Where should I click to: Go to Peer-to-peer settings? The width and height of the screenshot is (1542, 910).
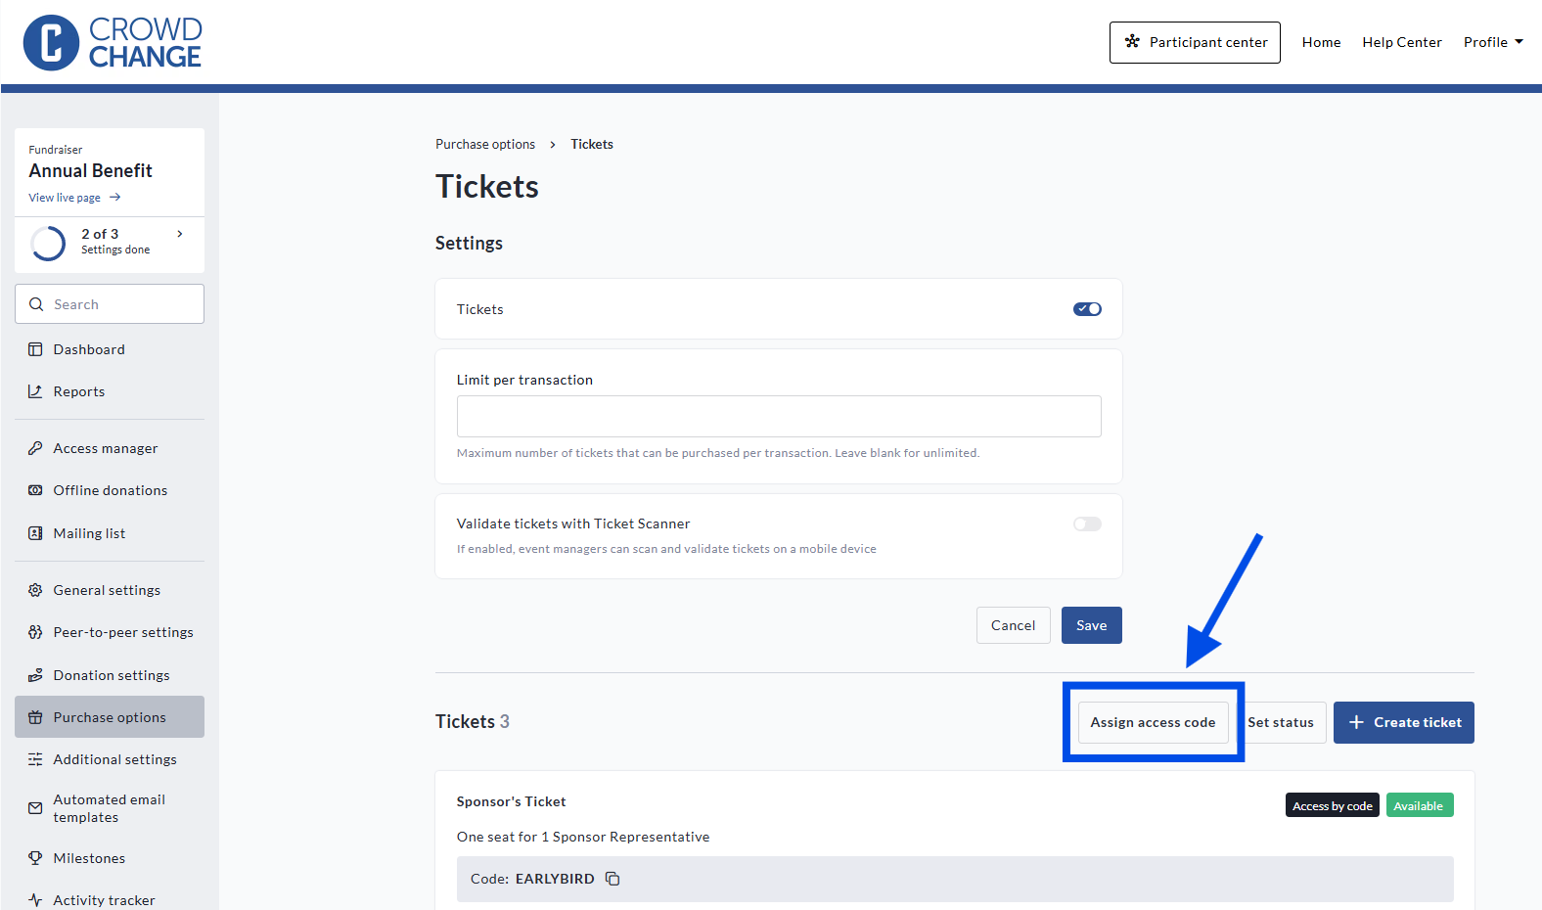coord(123,632)
